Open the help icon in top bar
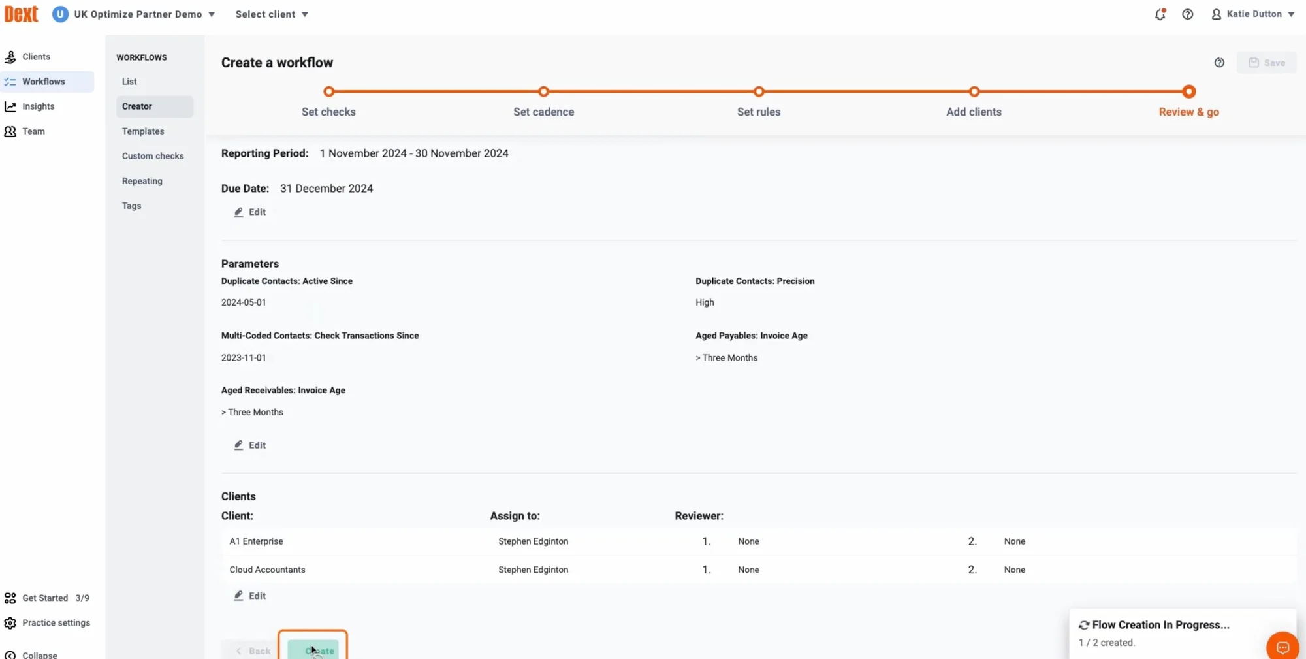 coord(1187,14)
